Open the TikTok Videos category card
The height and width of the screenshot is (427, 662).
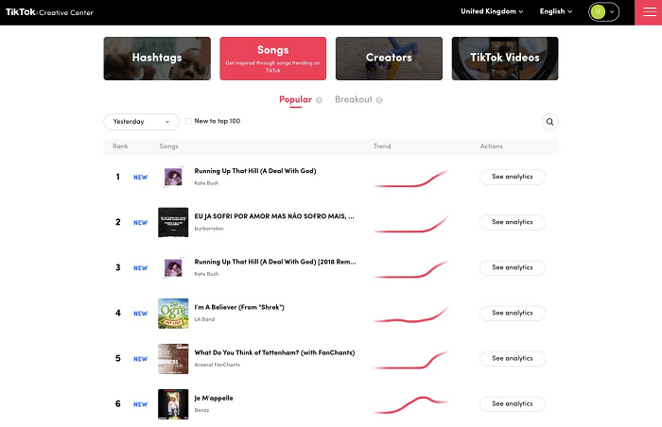click(x=505, y=58)
